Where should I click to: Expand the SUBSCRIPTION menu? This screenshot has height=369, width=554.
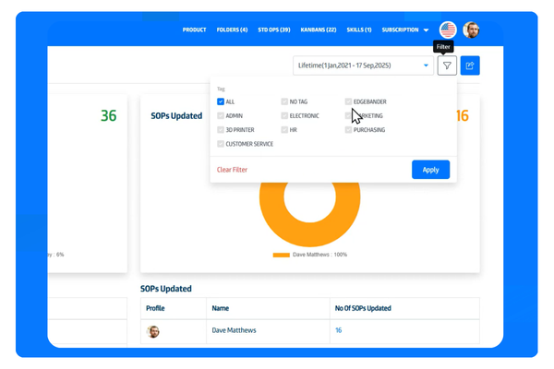click(405, 30)
